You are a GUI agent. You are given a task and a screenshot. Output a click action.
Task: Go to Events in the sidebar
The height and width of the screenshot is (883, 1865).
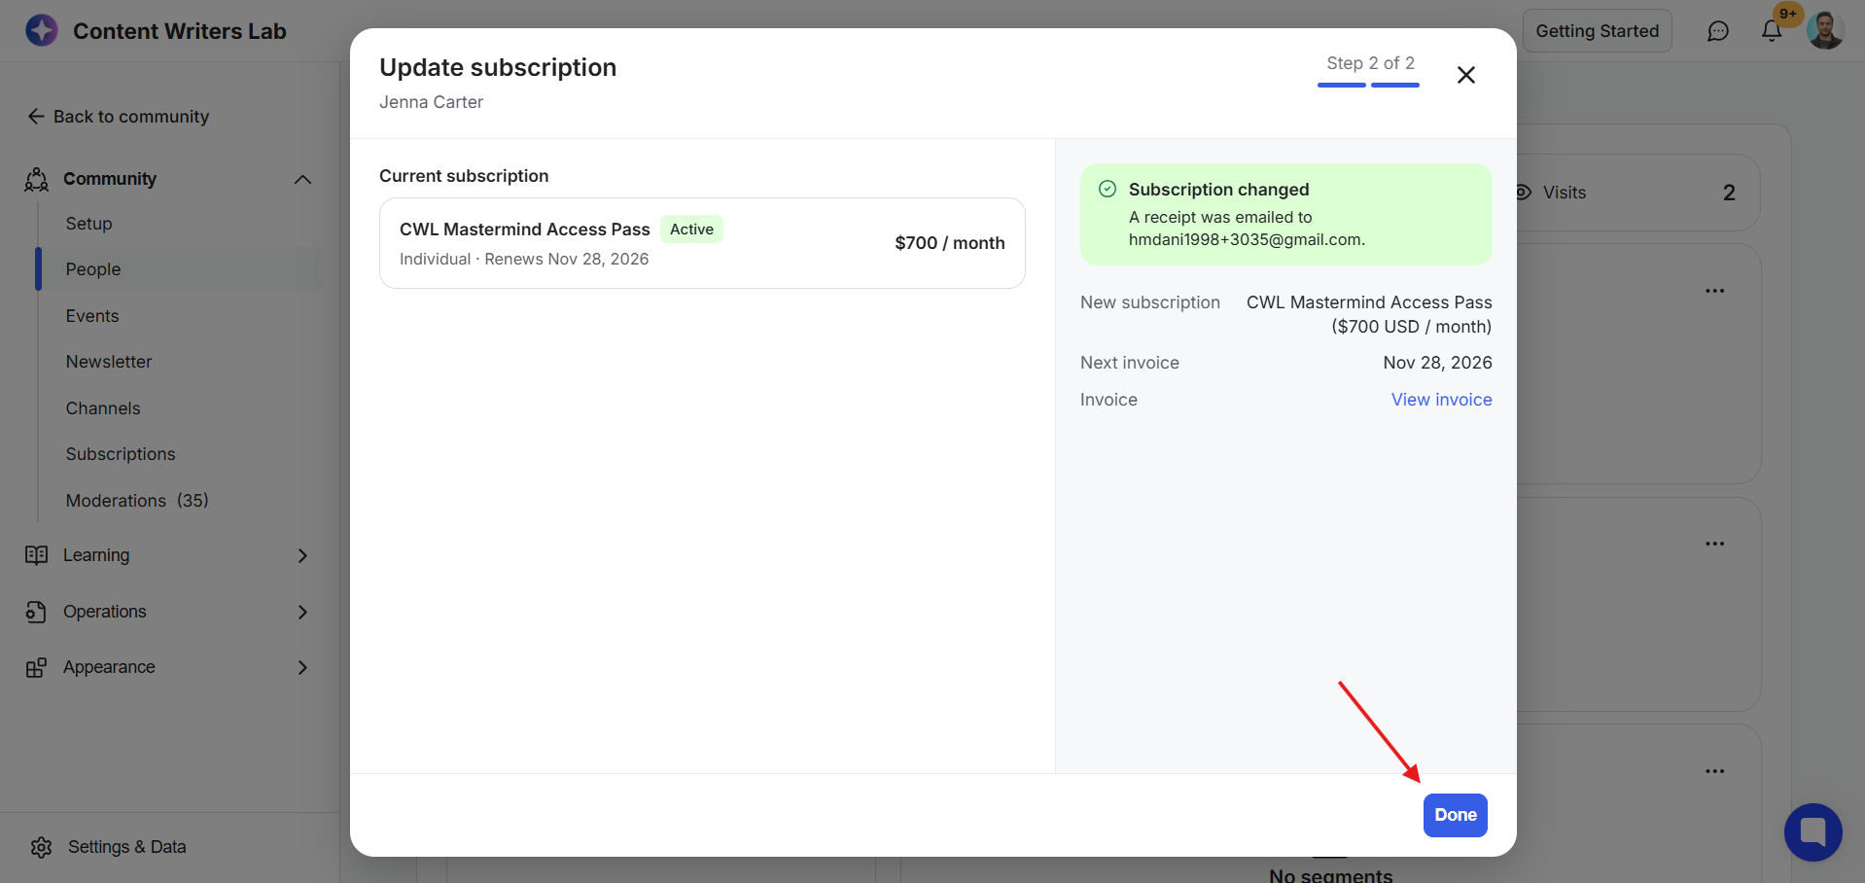point(181,316)
